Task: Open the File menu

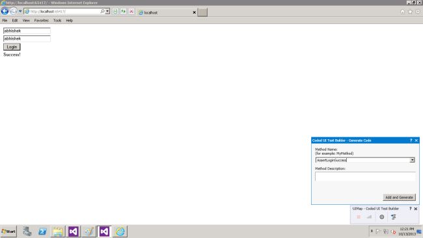Action: tap(5, 21)
